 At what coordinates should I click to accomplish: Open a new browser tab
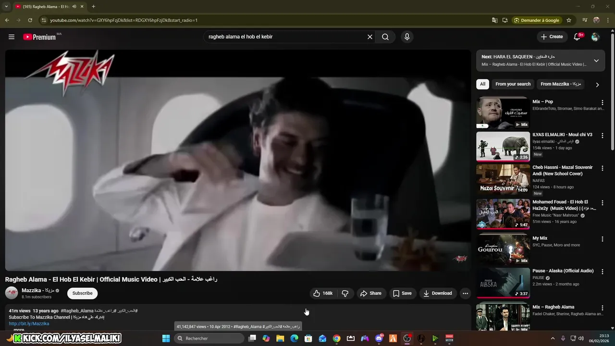coord(93,7)
